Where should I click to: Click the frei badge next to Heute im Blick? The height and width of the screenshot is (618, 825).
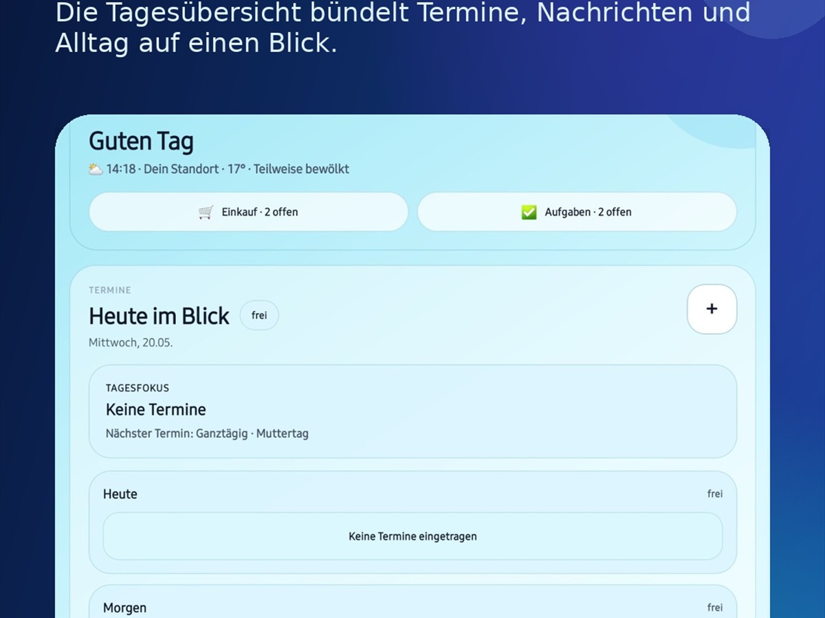259,316
